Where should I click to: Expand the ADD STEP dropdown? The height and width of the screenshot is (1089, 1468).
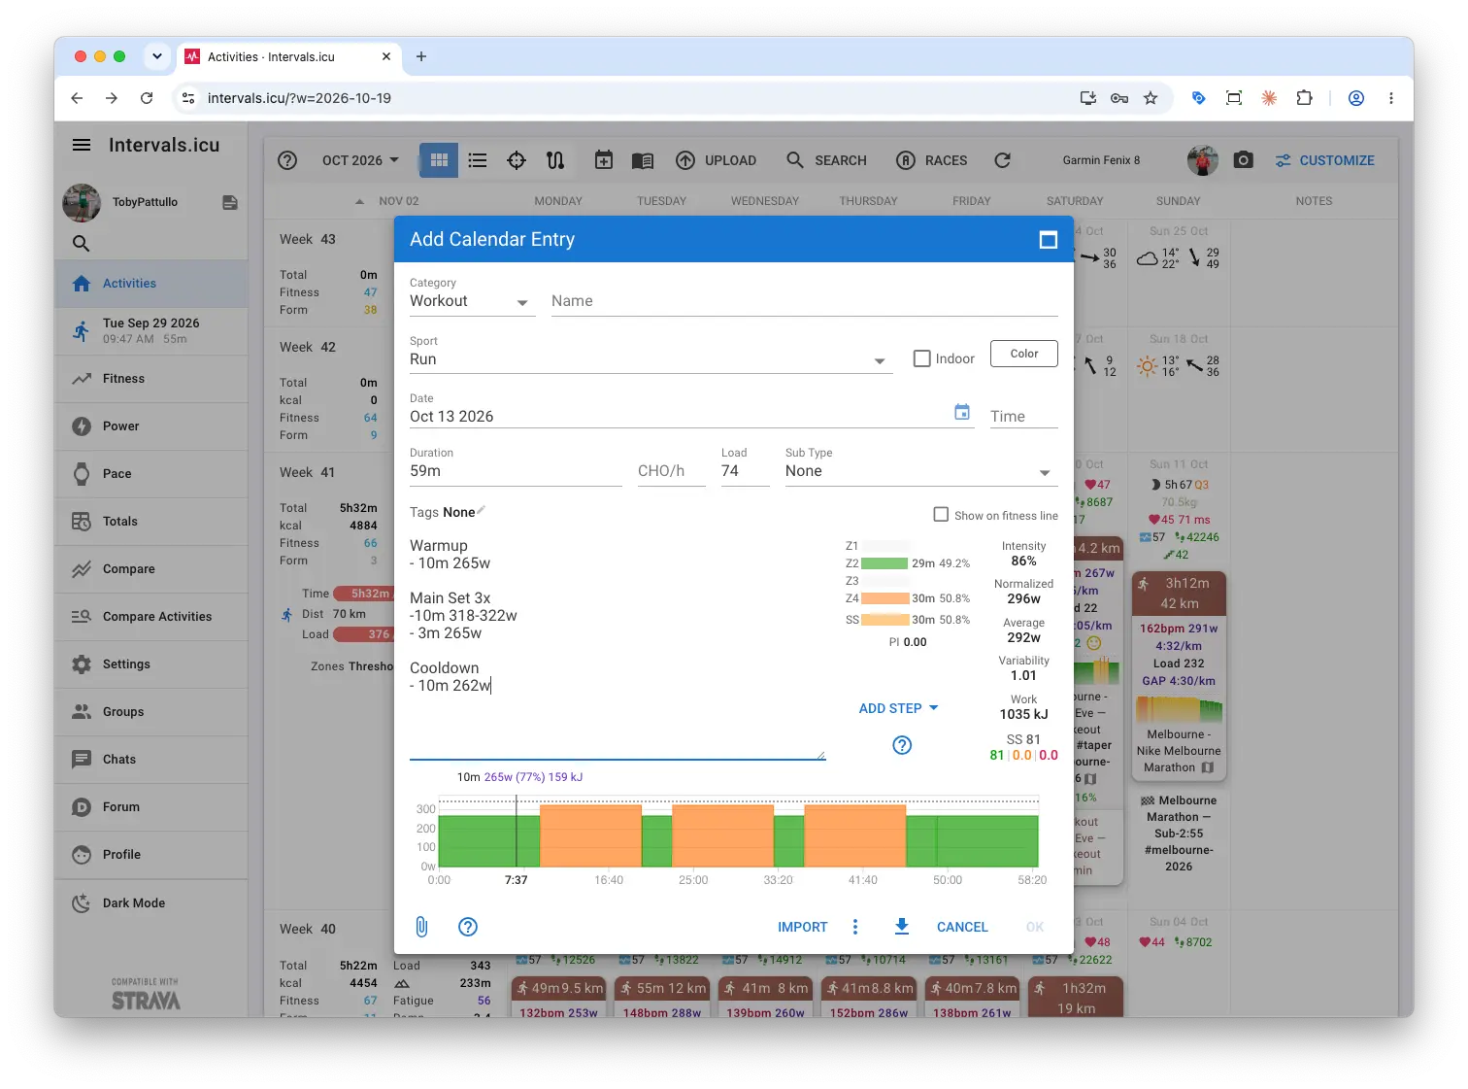click(x=899, y=708)
